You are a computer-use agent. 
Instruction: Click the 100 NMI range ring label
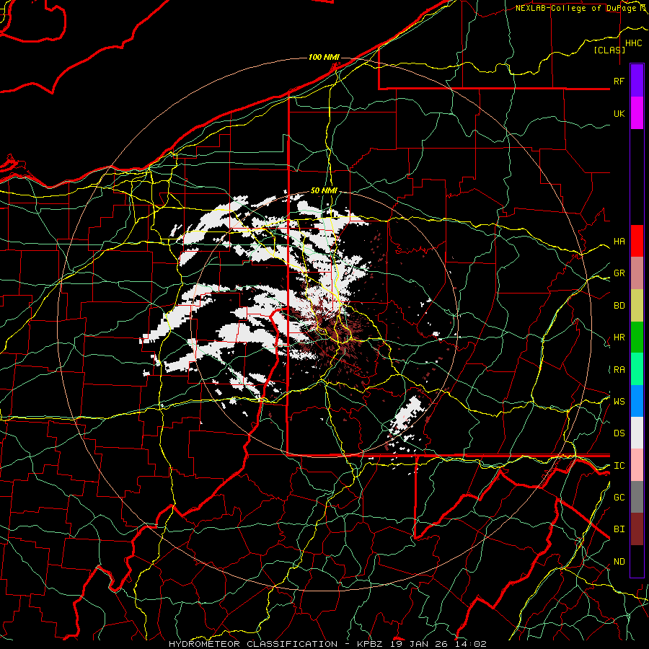[x=324, y=57]
